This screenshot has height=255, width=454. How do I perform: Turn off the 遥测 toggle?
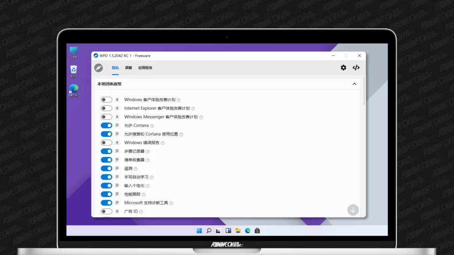[x=106, y=169]
